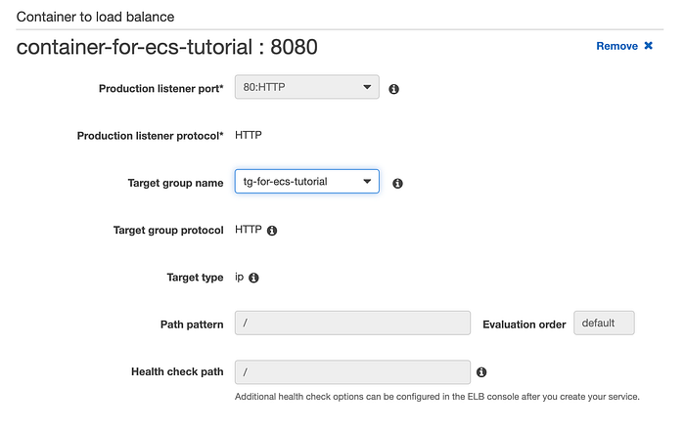The image size is (685, 431).
Task: Click info icon next to Target group name
Action: tap(397, 183)
